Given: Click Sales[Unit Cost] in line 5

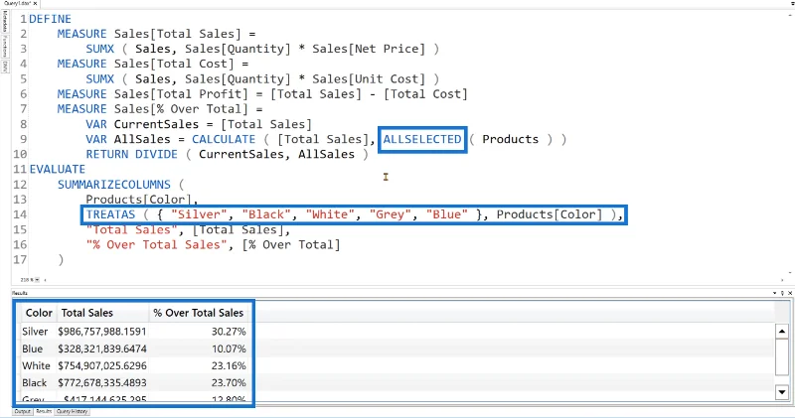Looking at the screenshot, I should tap(369, 79).
